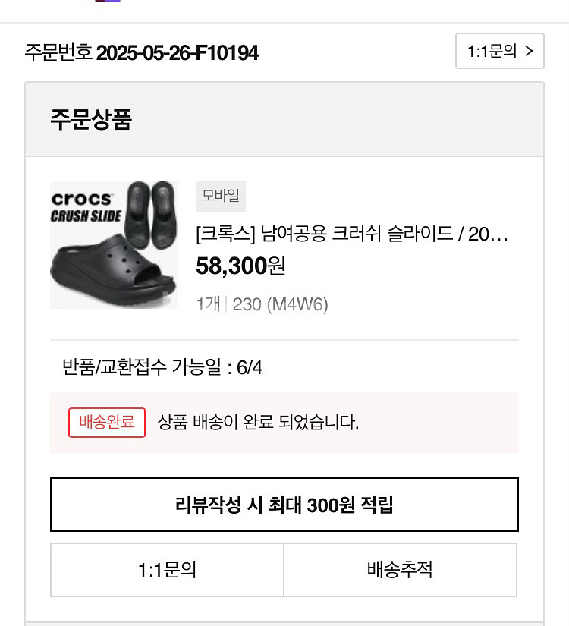Click the 리뷰작성 review reward button
The height and width of the screenshot is (626, 569).
click(284, 505)
